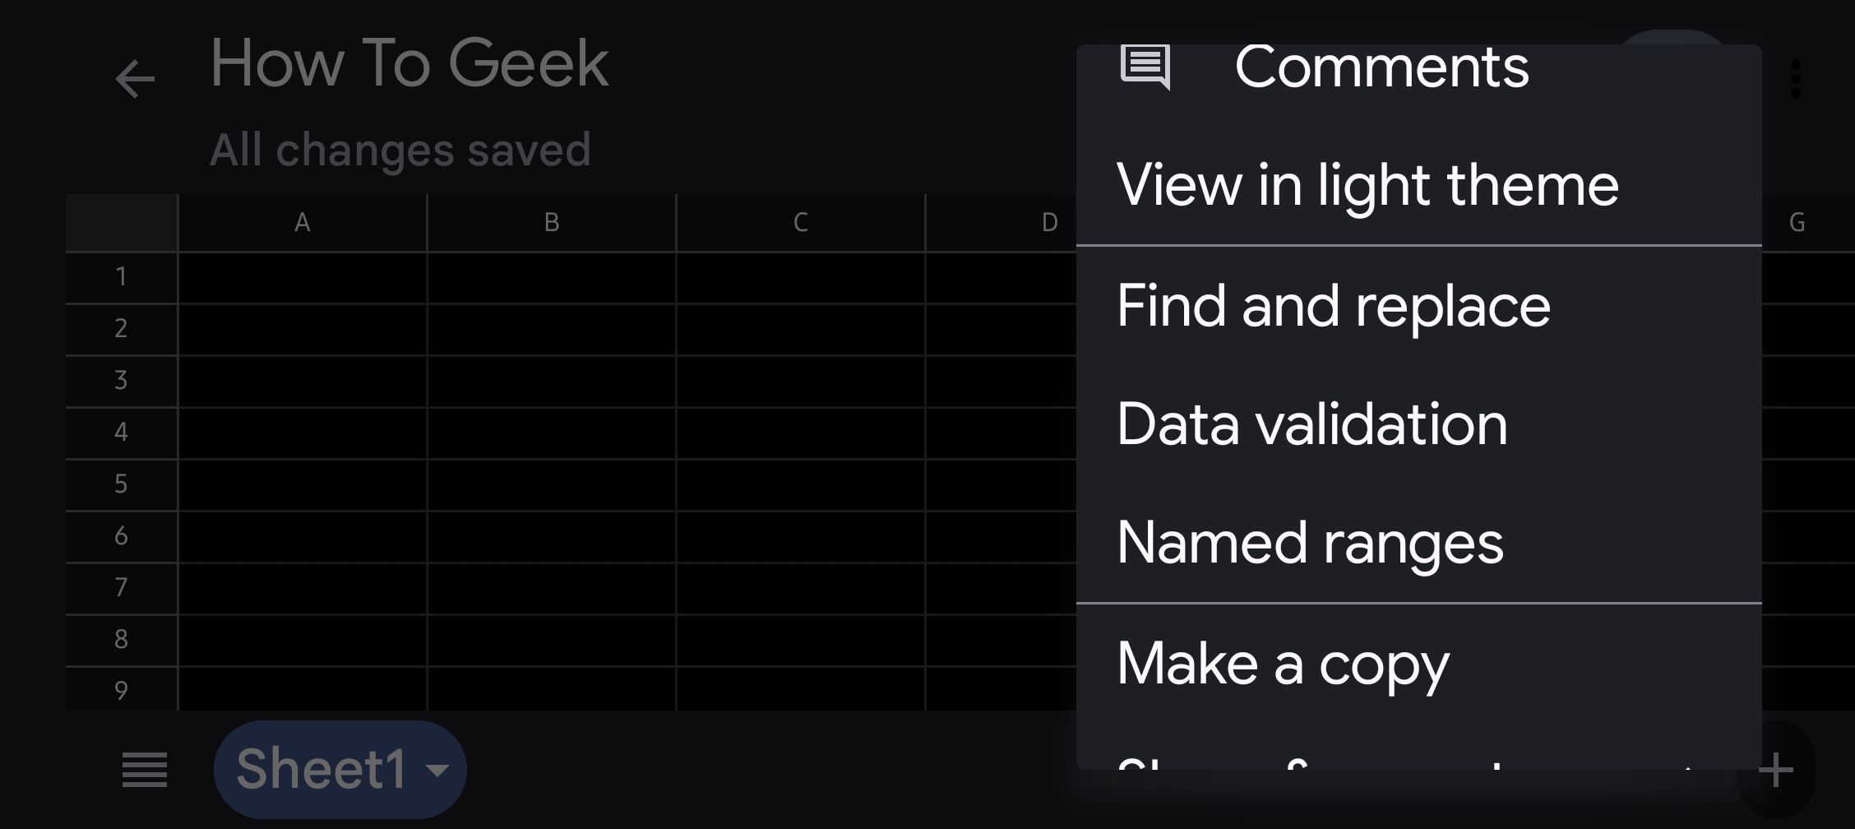Click the column G header

(x=1800, y=220)
